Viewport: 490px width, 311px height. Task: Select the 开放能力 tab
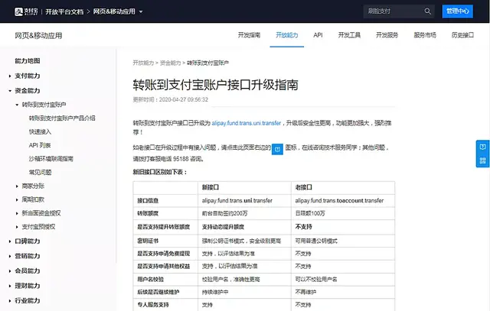[287, 35]
